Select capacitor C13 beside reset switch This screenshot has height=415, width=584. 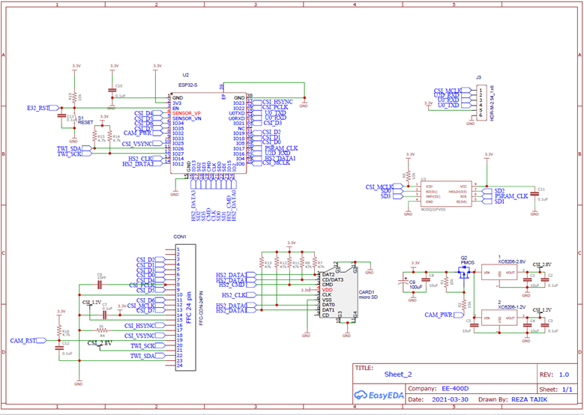click(x=61, y=116)
